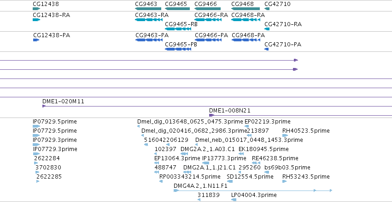Click the CG42710 gene glyph

pyautogui.click(x=267, y=9)
